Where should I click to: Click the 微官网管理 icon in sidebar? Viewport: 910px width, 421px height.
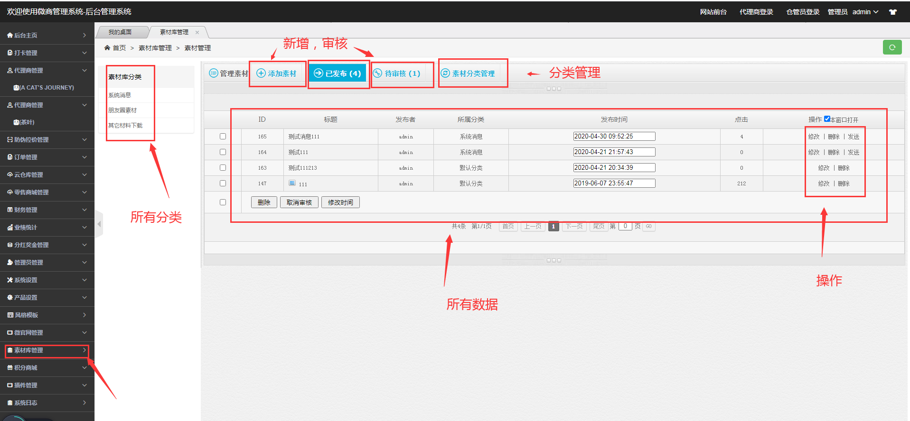(10, 332)
